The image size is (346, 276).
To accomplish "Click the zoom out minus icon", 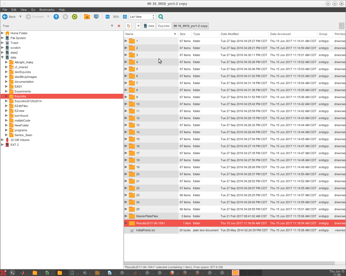I will [x=108, y=17].
